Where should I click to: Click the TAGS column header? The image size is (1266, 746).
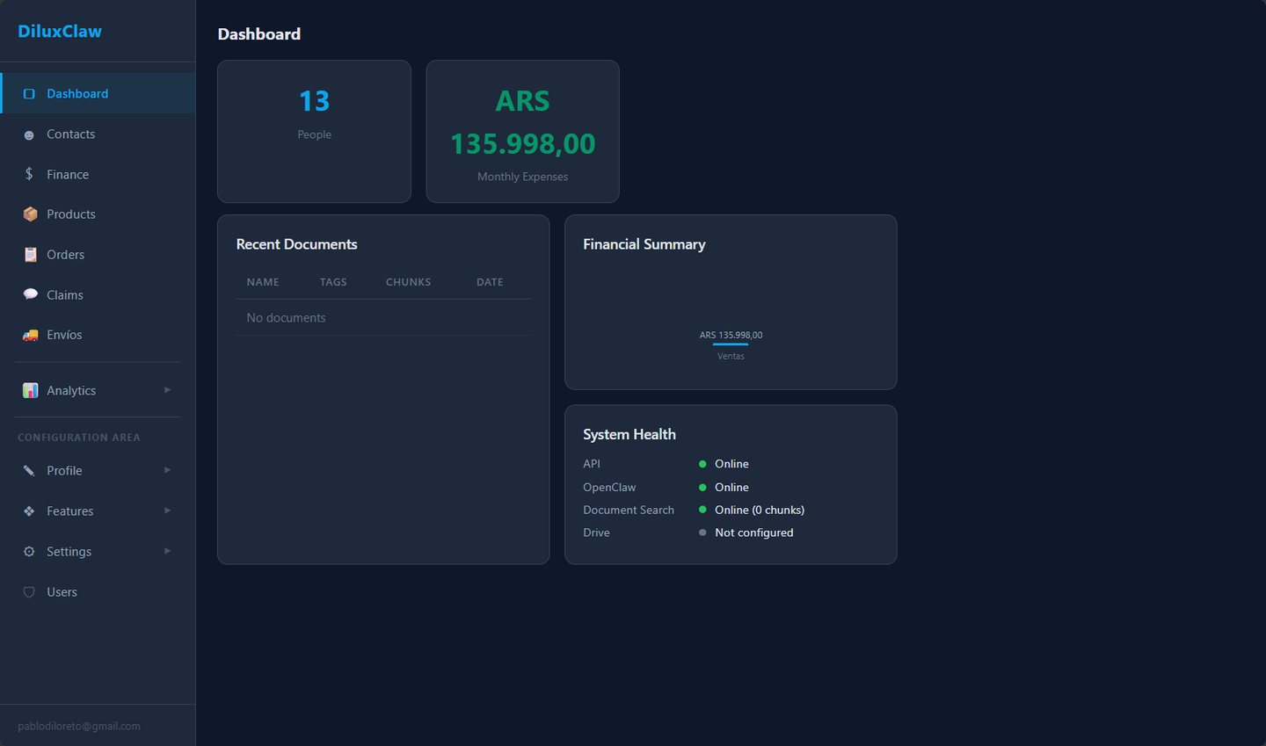click(x=333, y=282)
